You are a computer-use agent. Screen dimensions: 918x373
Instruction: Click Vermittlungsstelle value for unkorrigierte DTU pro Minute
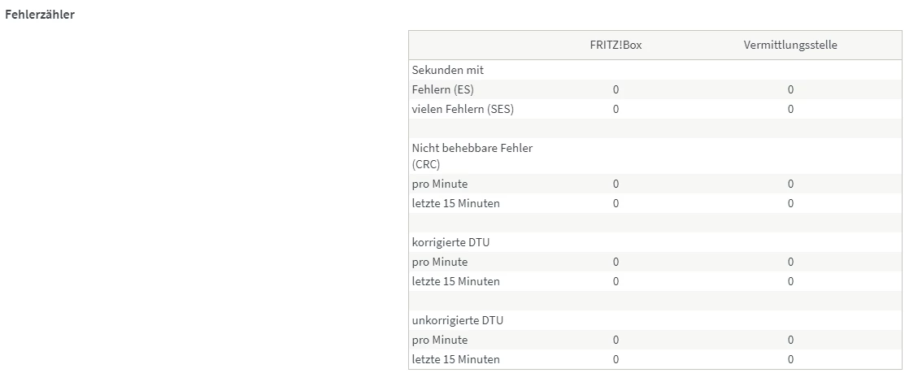(x=790, y=340)
